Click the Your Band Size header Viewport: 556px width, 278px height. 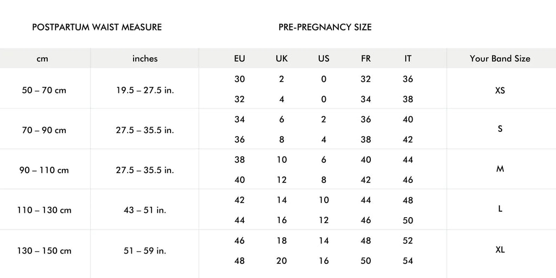pyautogui.click(x=500, y=59)
